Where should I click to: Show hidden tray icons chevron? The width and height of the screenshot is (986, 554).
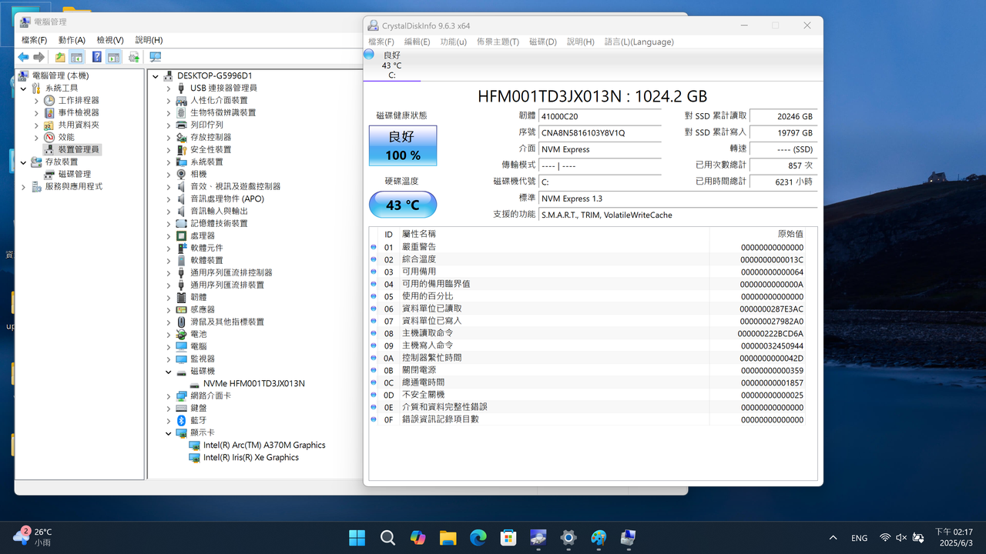coord(833,538)
